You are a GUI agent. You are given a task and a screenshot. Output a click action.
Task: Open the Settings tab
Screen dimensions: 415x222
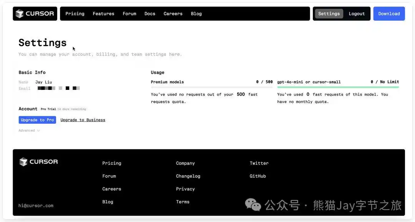point(329,13)
